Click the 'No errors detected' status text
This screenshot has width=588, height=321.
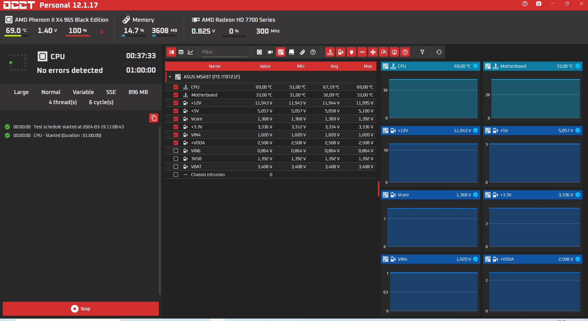70,70
